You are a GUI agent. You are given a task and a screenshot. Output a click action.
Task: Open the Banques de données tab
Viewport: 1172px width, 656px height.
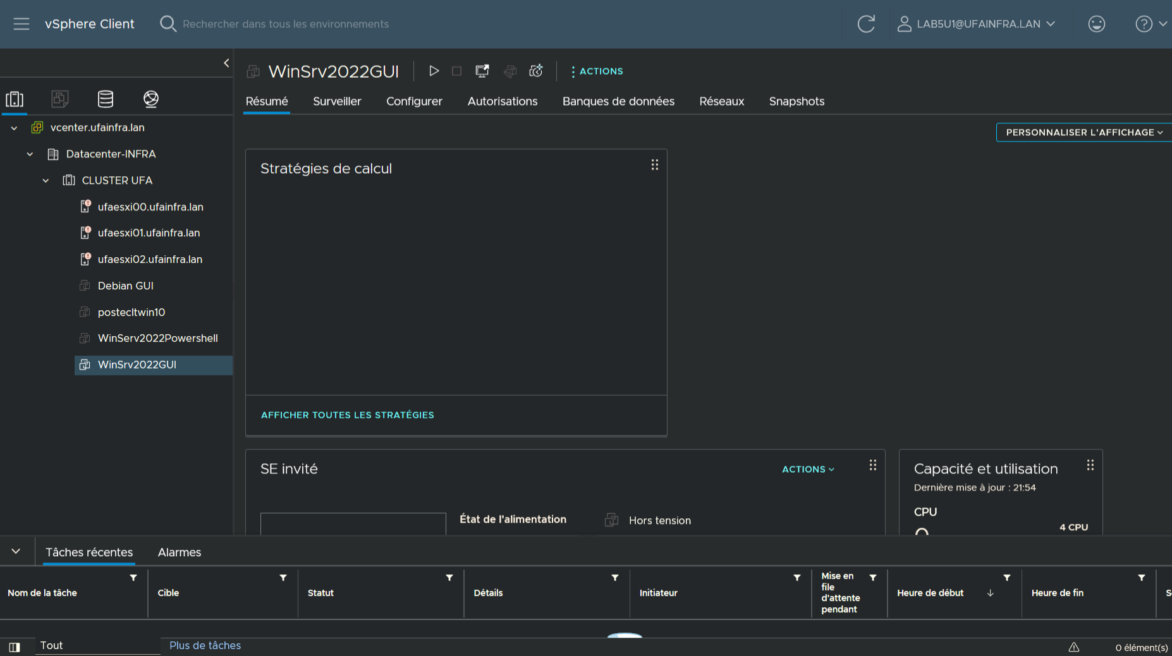tap(618, 101)
